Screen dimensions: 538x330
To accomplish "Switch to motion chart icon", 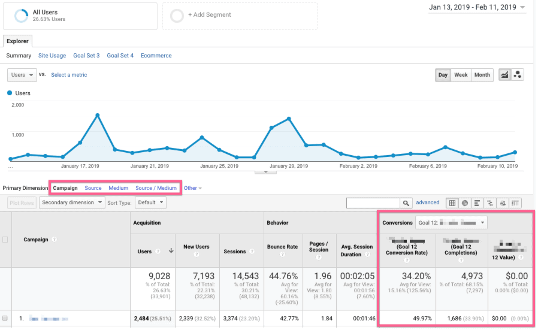I will (518, 75).
